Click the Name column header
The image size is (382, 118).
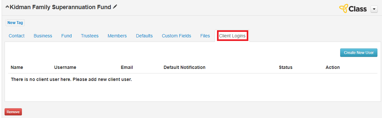17,67
